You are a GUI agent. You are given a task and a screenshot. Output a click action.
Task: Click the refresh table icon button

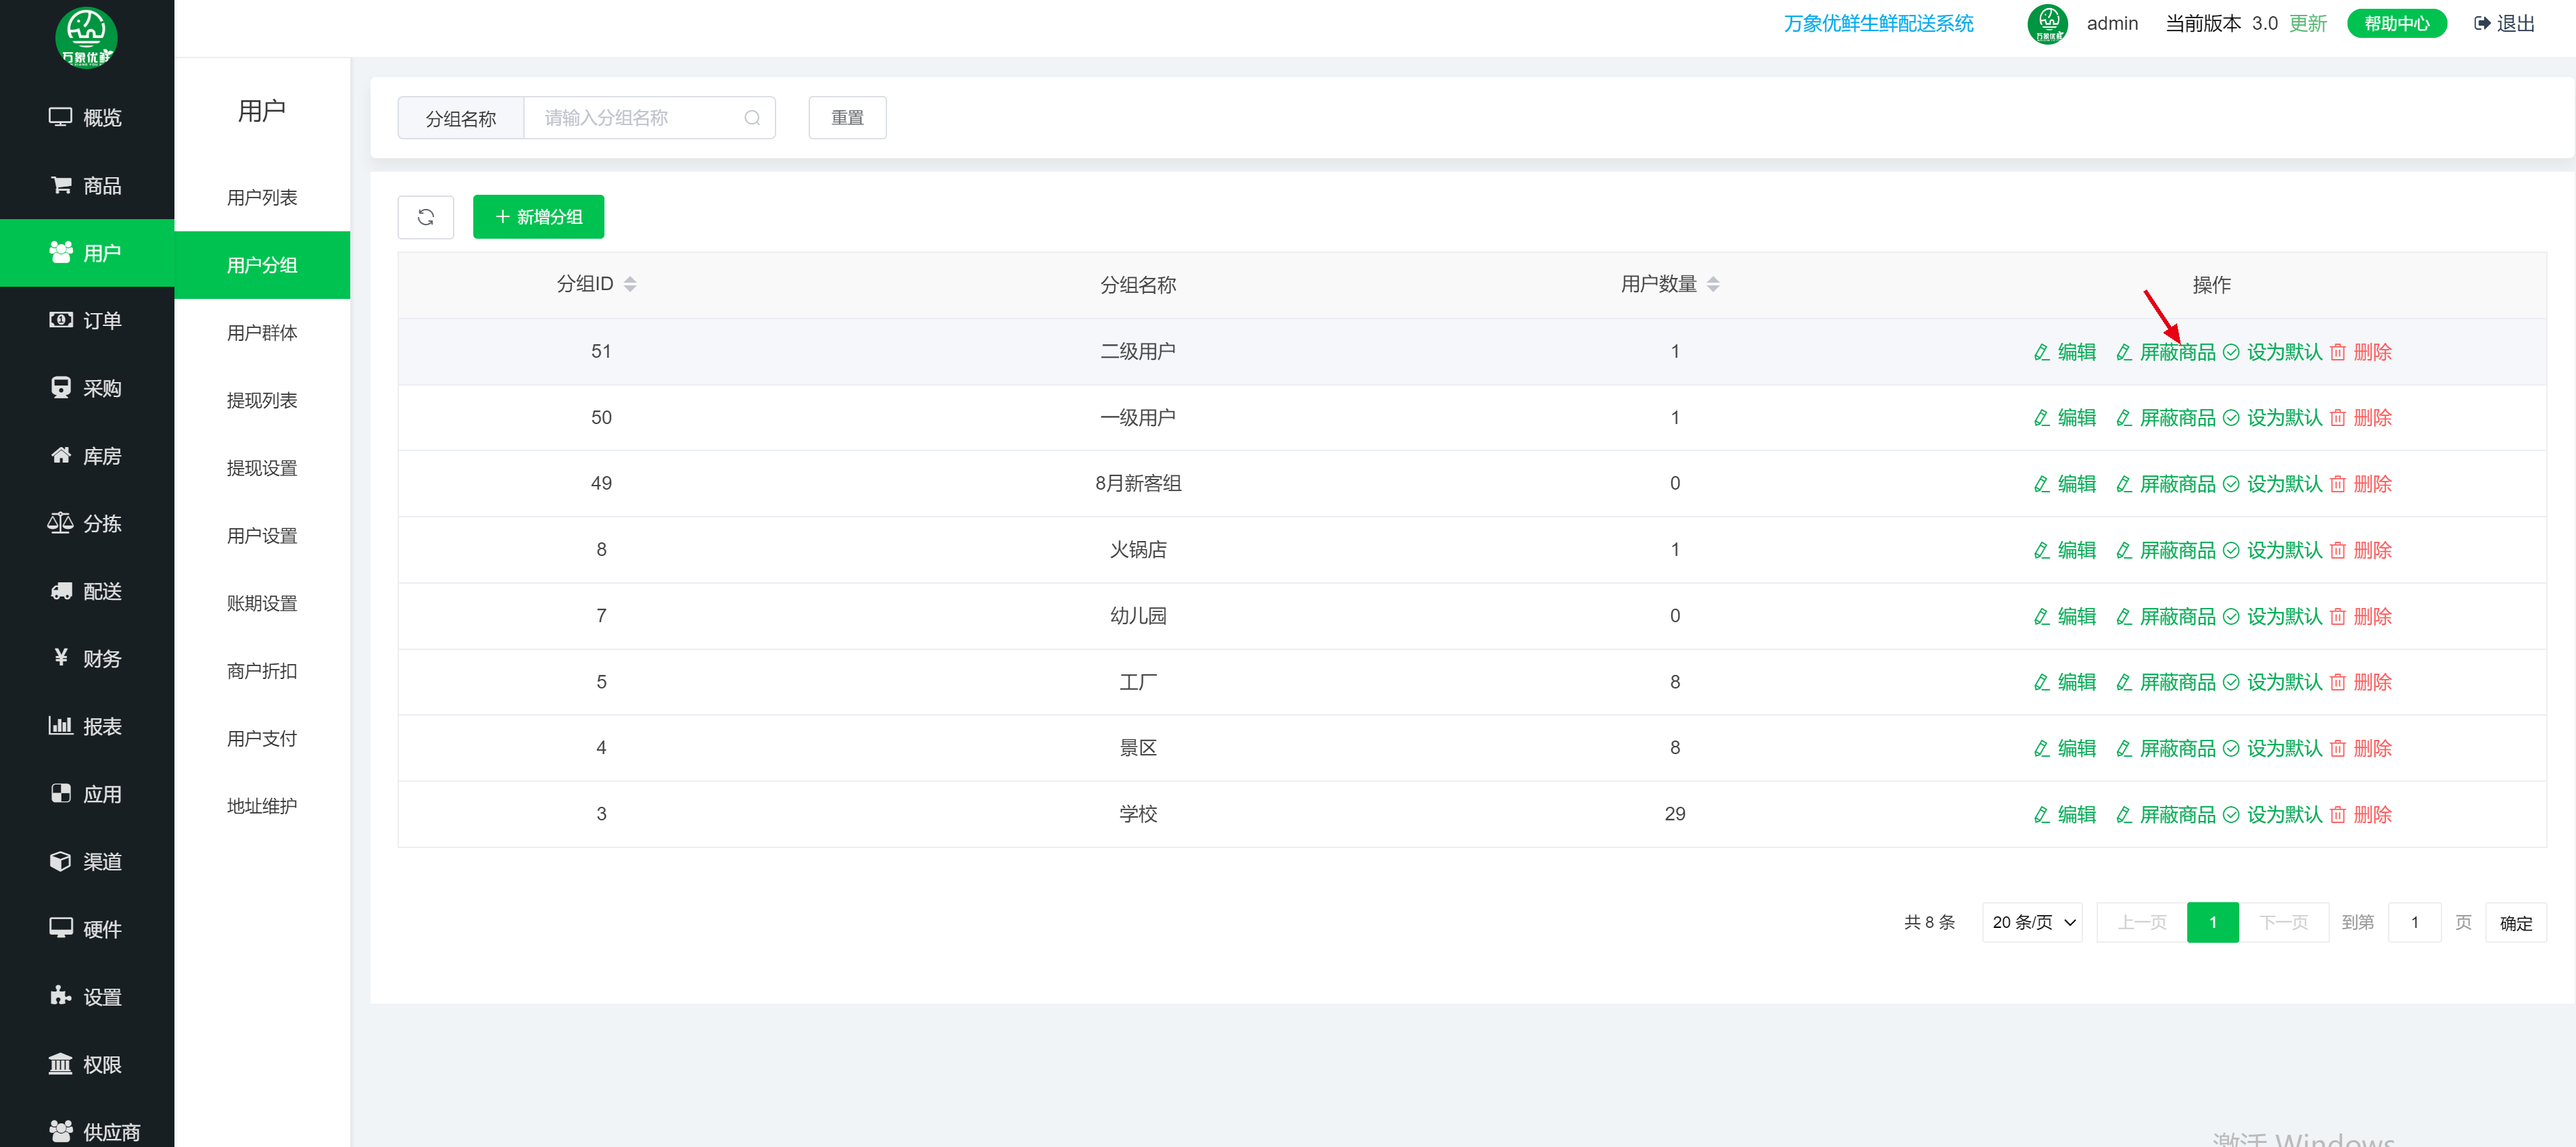pyautogui.click(x=426, y=217)
